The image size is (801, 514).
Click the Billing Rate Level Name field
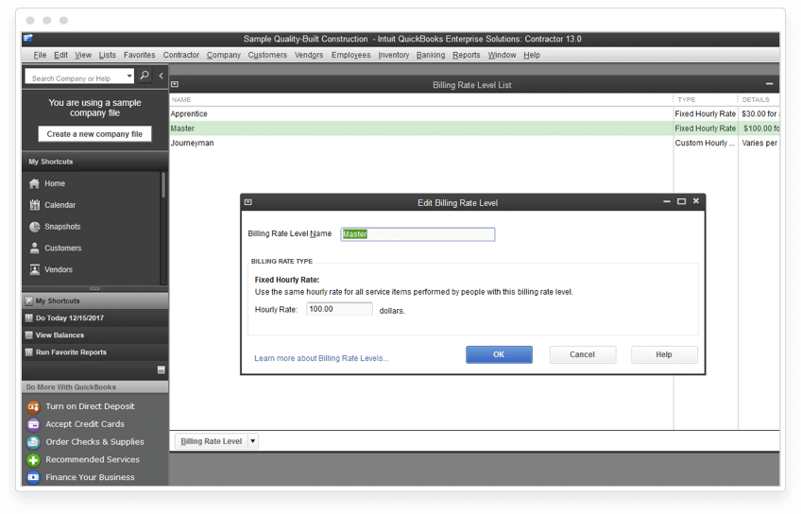pos(418,234)
